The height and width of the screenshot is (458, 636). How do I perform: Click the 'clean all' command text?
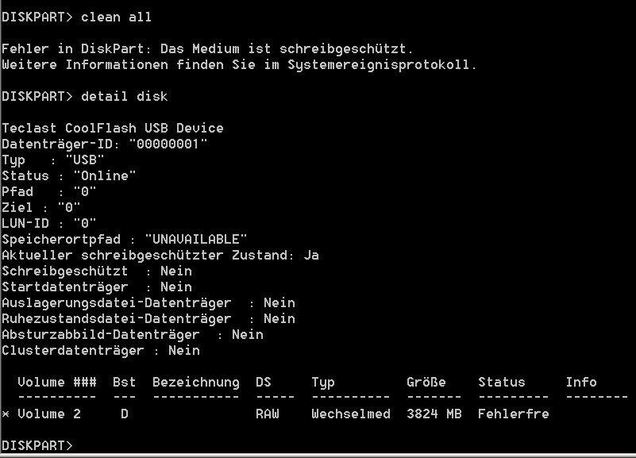(x=116, y=17)
